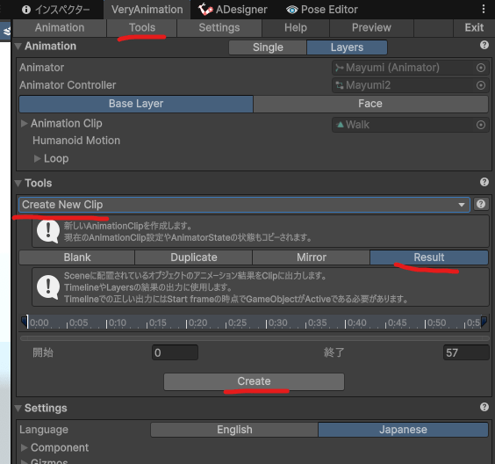The height and width of the screenshot is (464, 495).
Task: Collapse the Tools section foldout
Action: tap(18, 184)
